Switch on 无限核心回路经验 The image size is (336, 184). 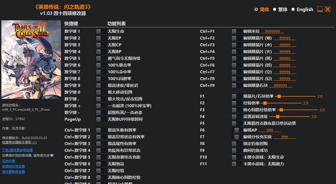tap(101, 178)
